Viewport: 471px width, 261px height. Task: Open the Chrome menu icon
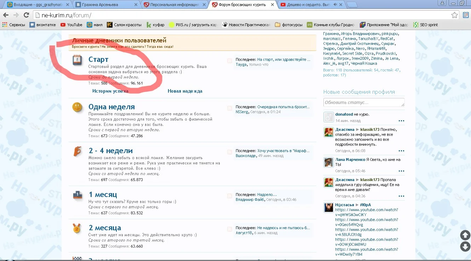(466, 15)
